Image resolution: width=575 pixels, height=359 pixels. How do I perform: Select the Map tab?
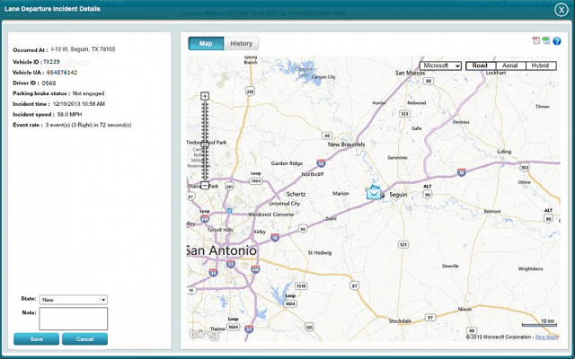click(205, 43)
